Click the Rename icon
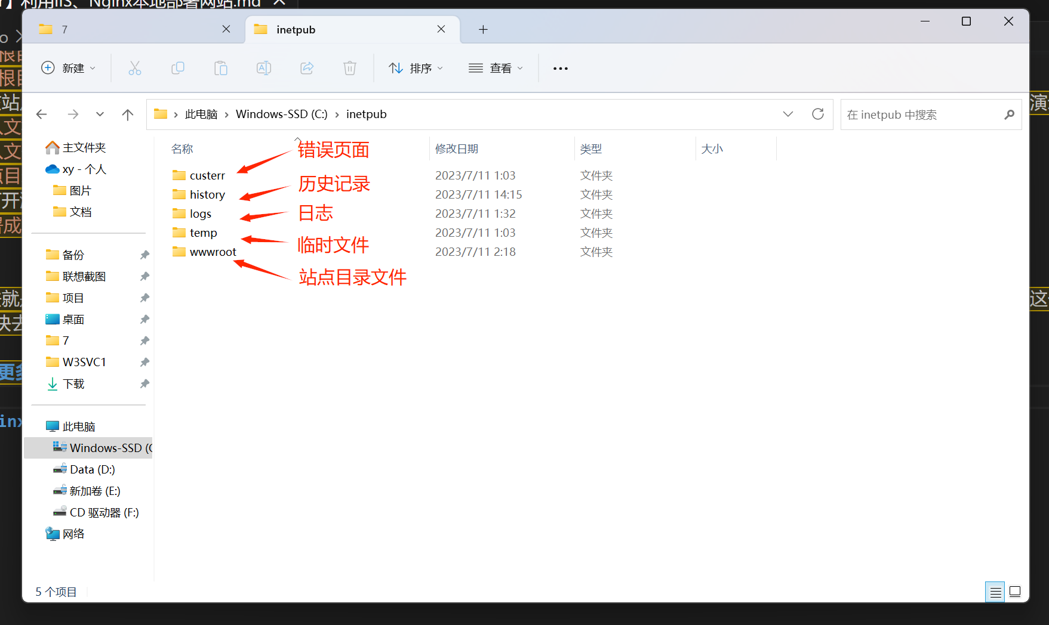This screenshot has width=1049, height=625. pos(264,68)
